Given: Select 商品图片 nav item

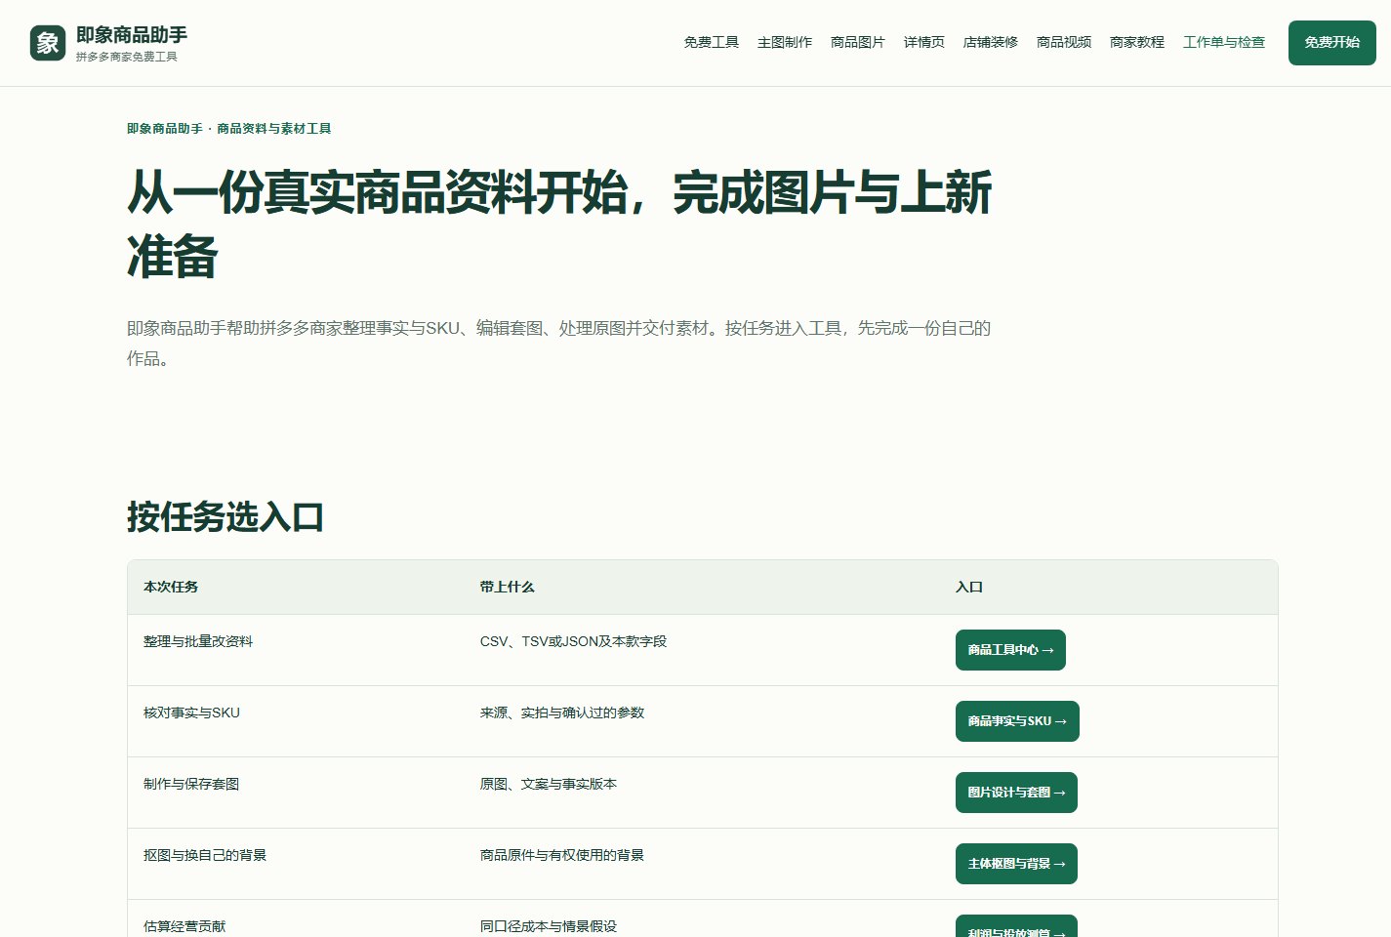Looking at the screenshot, I should tap(858, 42).
